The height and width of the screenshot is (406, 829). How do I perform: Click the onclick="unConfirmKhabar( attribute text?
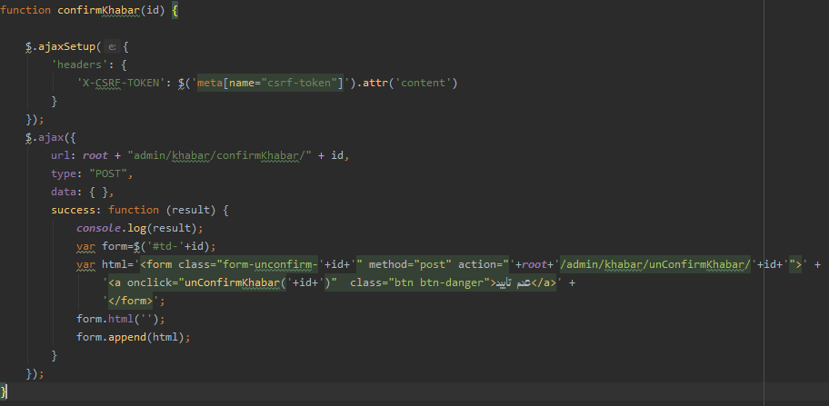pyautogui.click(x=203, y=282)
